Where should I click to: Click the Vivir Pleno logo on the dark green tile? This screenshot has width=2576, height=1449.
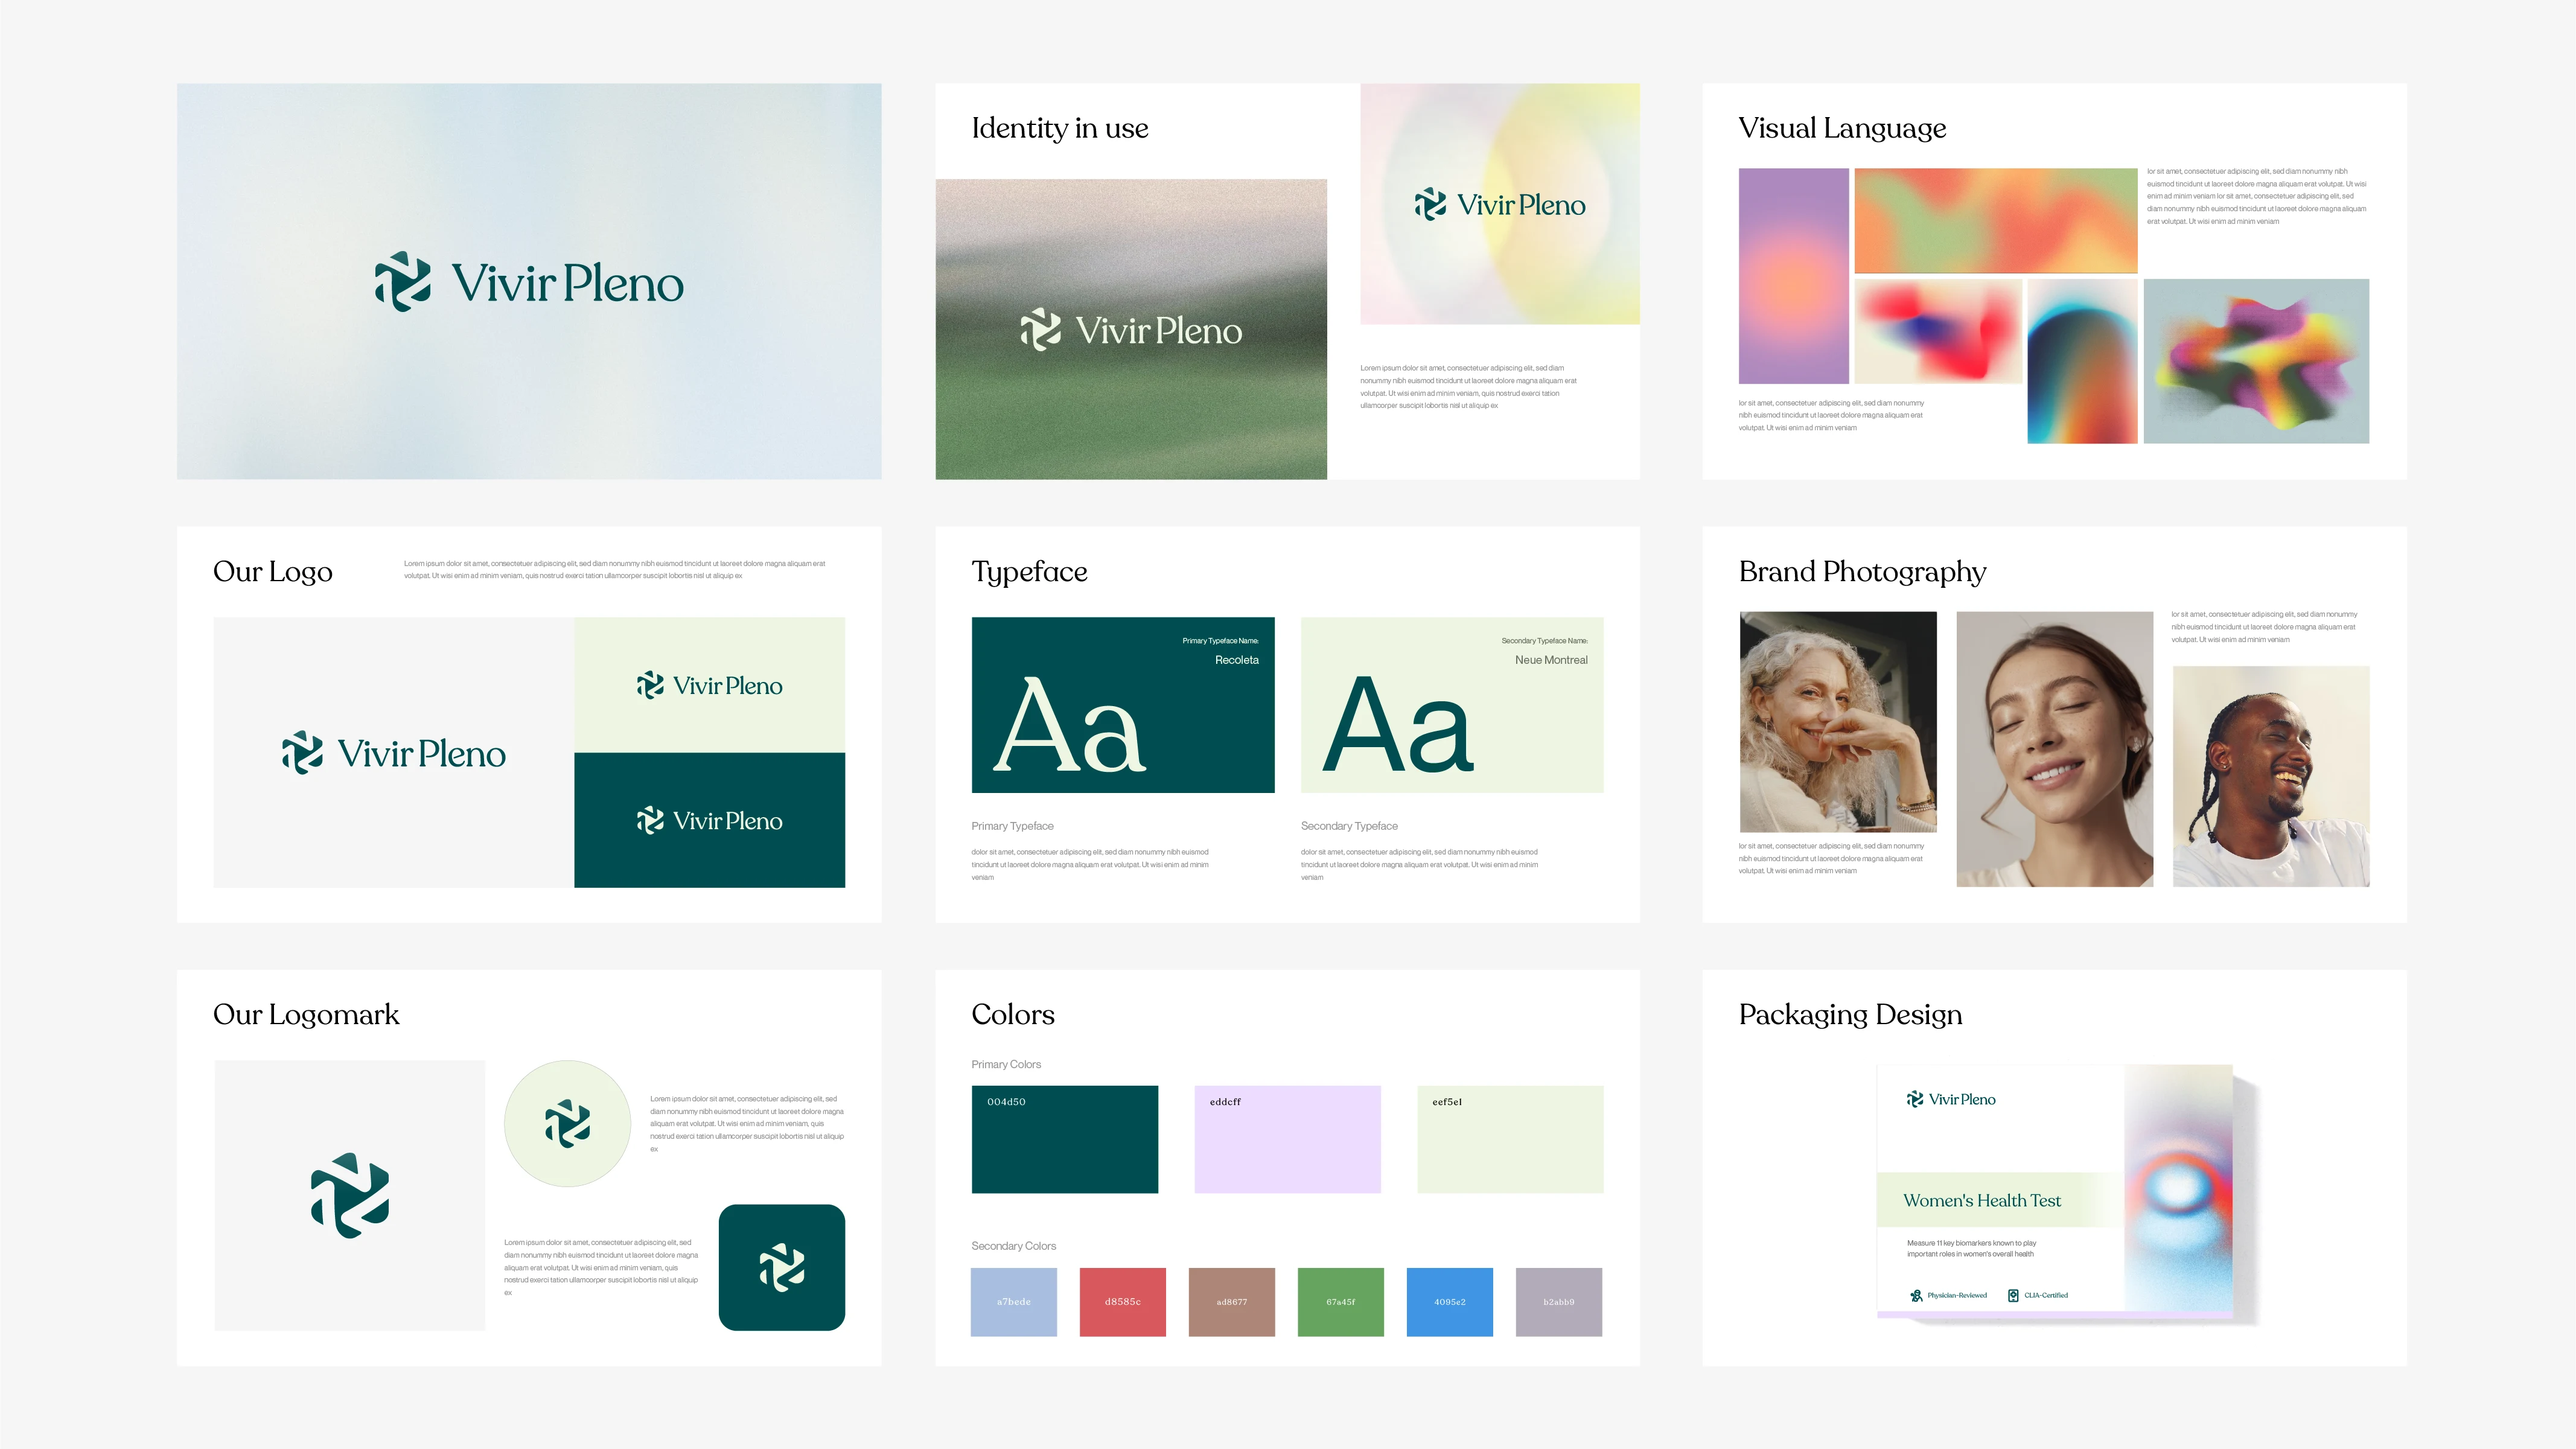pos(709,820)
